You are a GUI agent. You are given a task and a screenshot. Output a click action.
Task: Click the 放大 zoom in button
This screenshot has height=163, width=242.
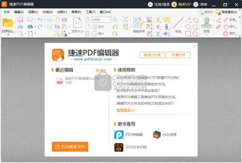click(x=98, y=27)
